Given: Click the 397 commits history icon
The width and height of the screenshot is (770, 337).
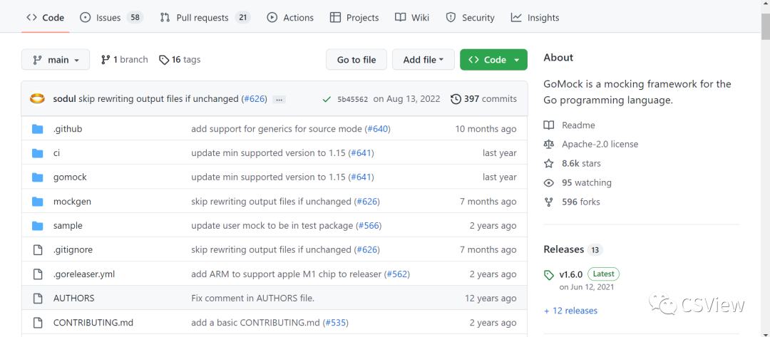Looking at the screenshot, I should point(456,99).
